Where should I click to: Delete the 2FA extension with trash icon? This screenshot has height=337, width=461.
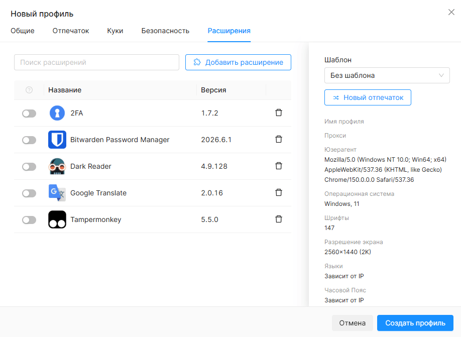[278, 113]
